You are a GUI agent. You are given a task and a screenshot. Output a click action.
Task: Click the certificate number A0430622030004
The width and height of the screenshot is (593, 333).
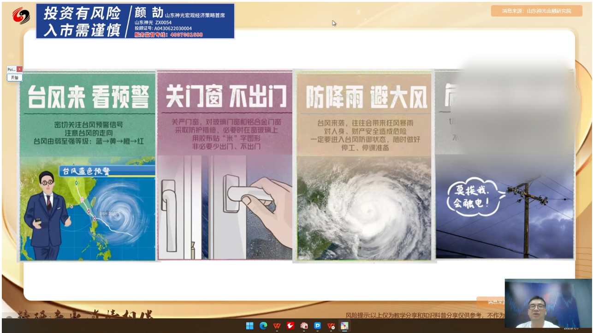tap(172, 29)
